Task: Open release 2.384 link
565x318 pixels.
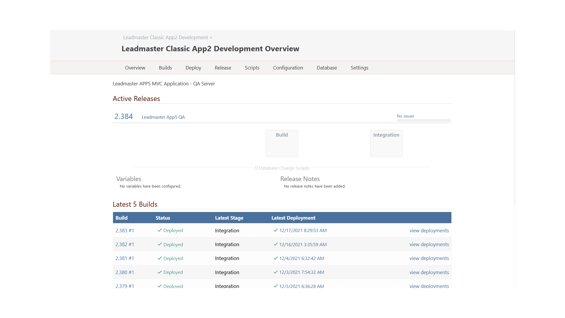Action: click(x=124, y=117)
